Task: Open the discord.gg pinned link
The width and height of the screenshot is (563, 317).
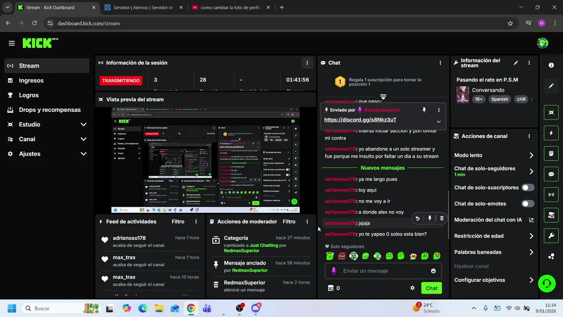Action: 360,120
